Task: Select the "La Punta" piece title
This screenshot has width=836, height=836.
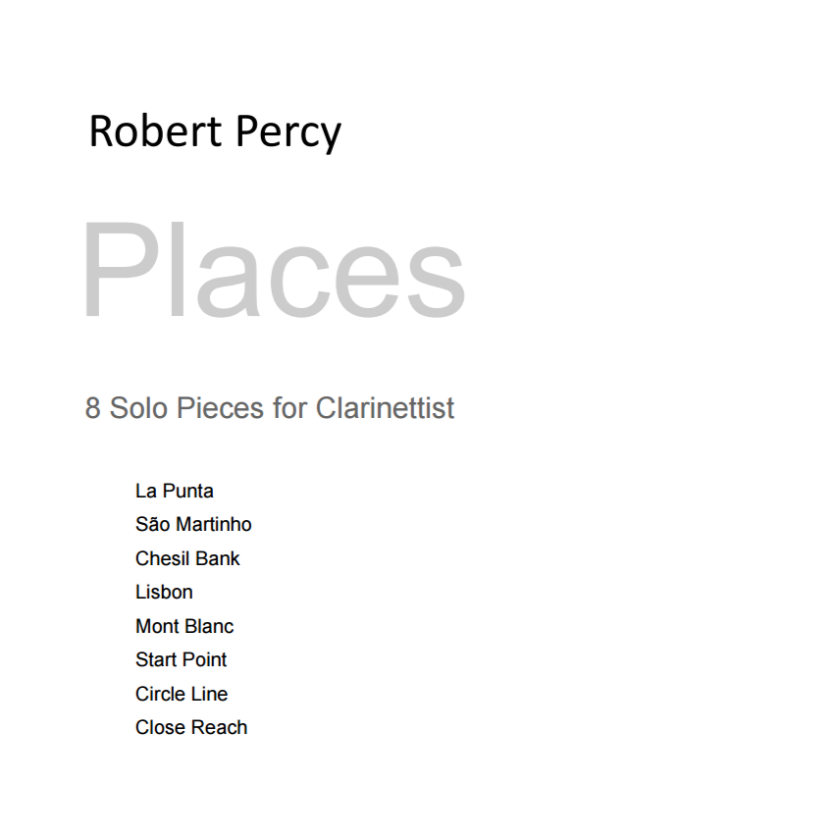Action: tap(175, 491)
